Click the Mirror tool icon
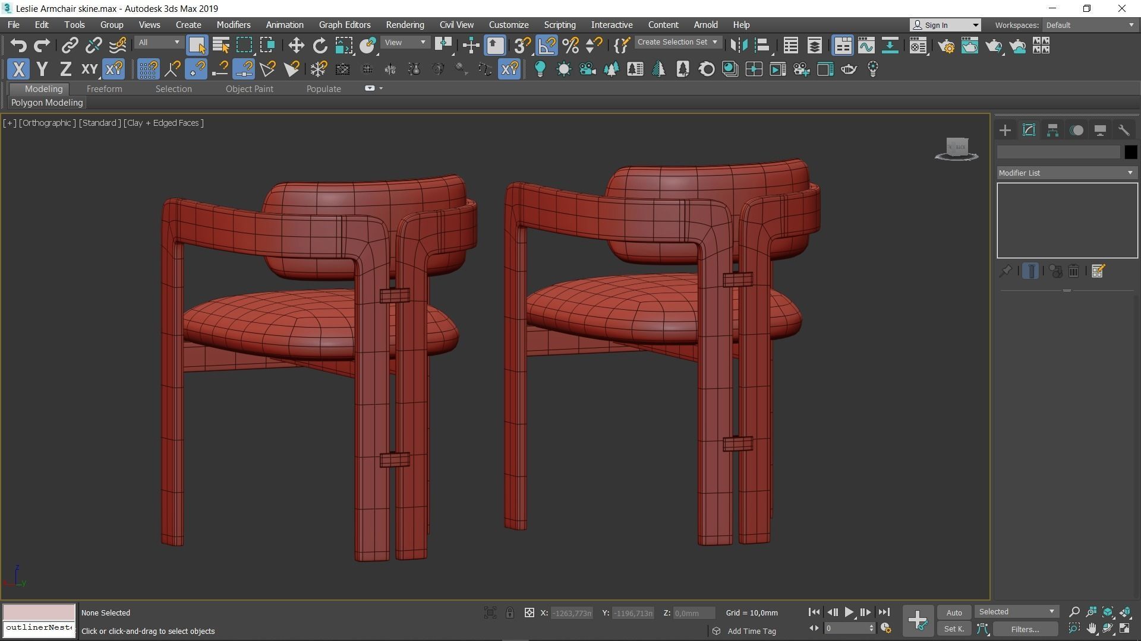This screenshot has width=1141, height=641. [739, 46]
